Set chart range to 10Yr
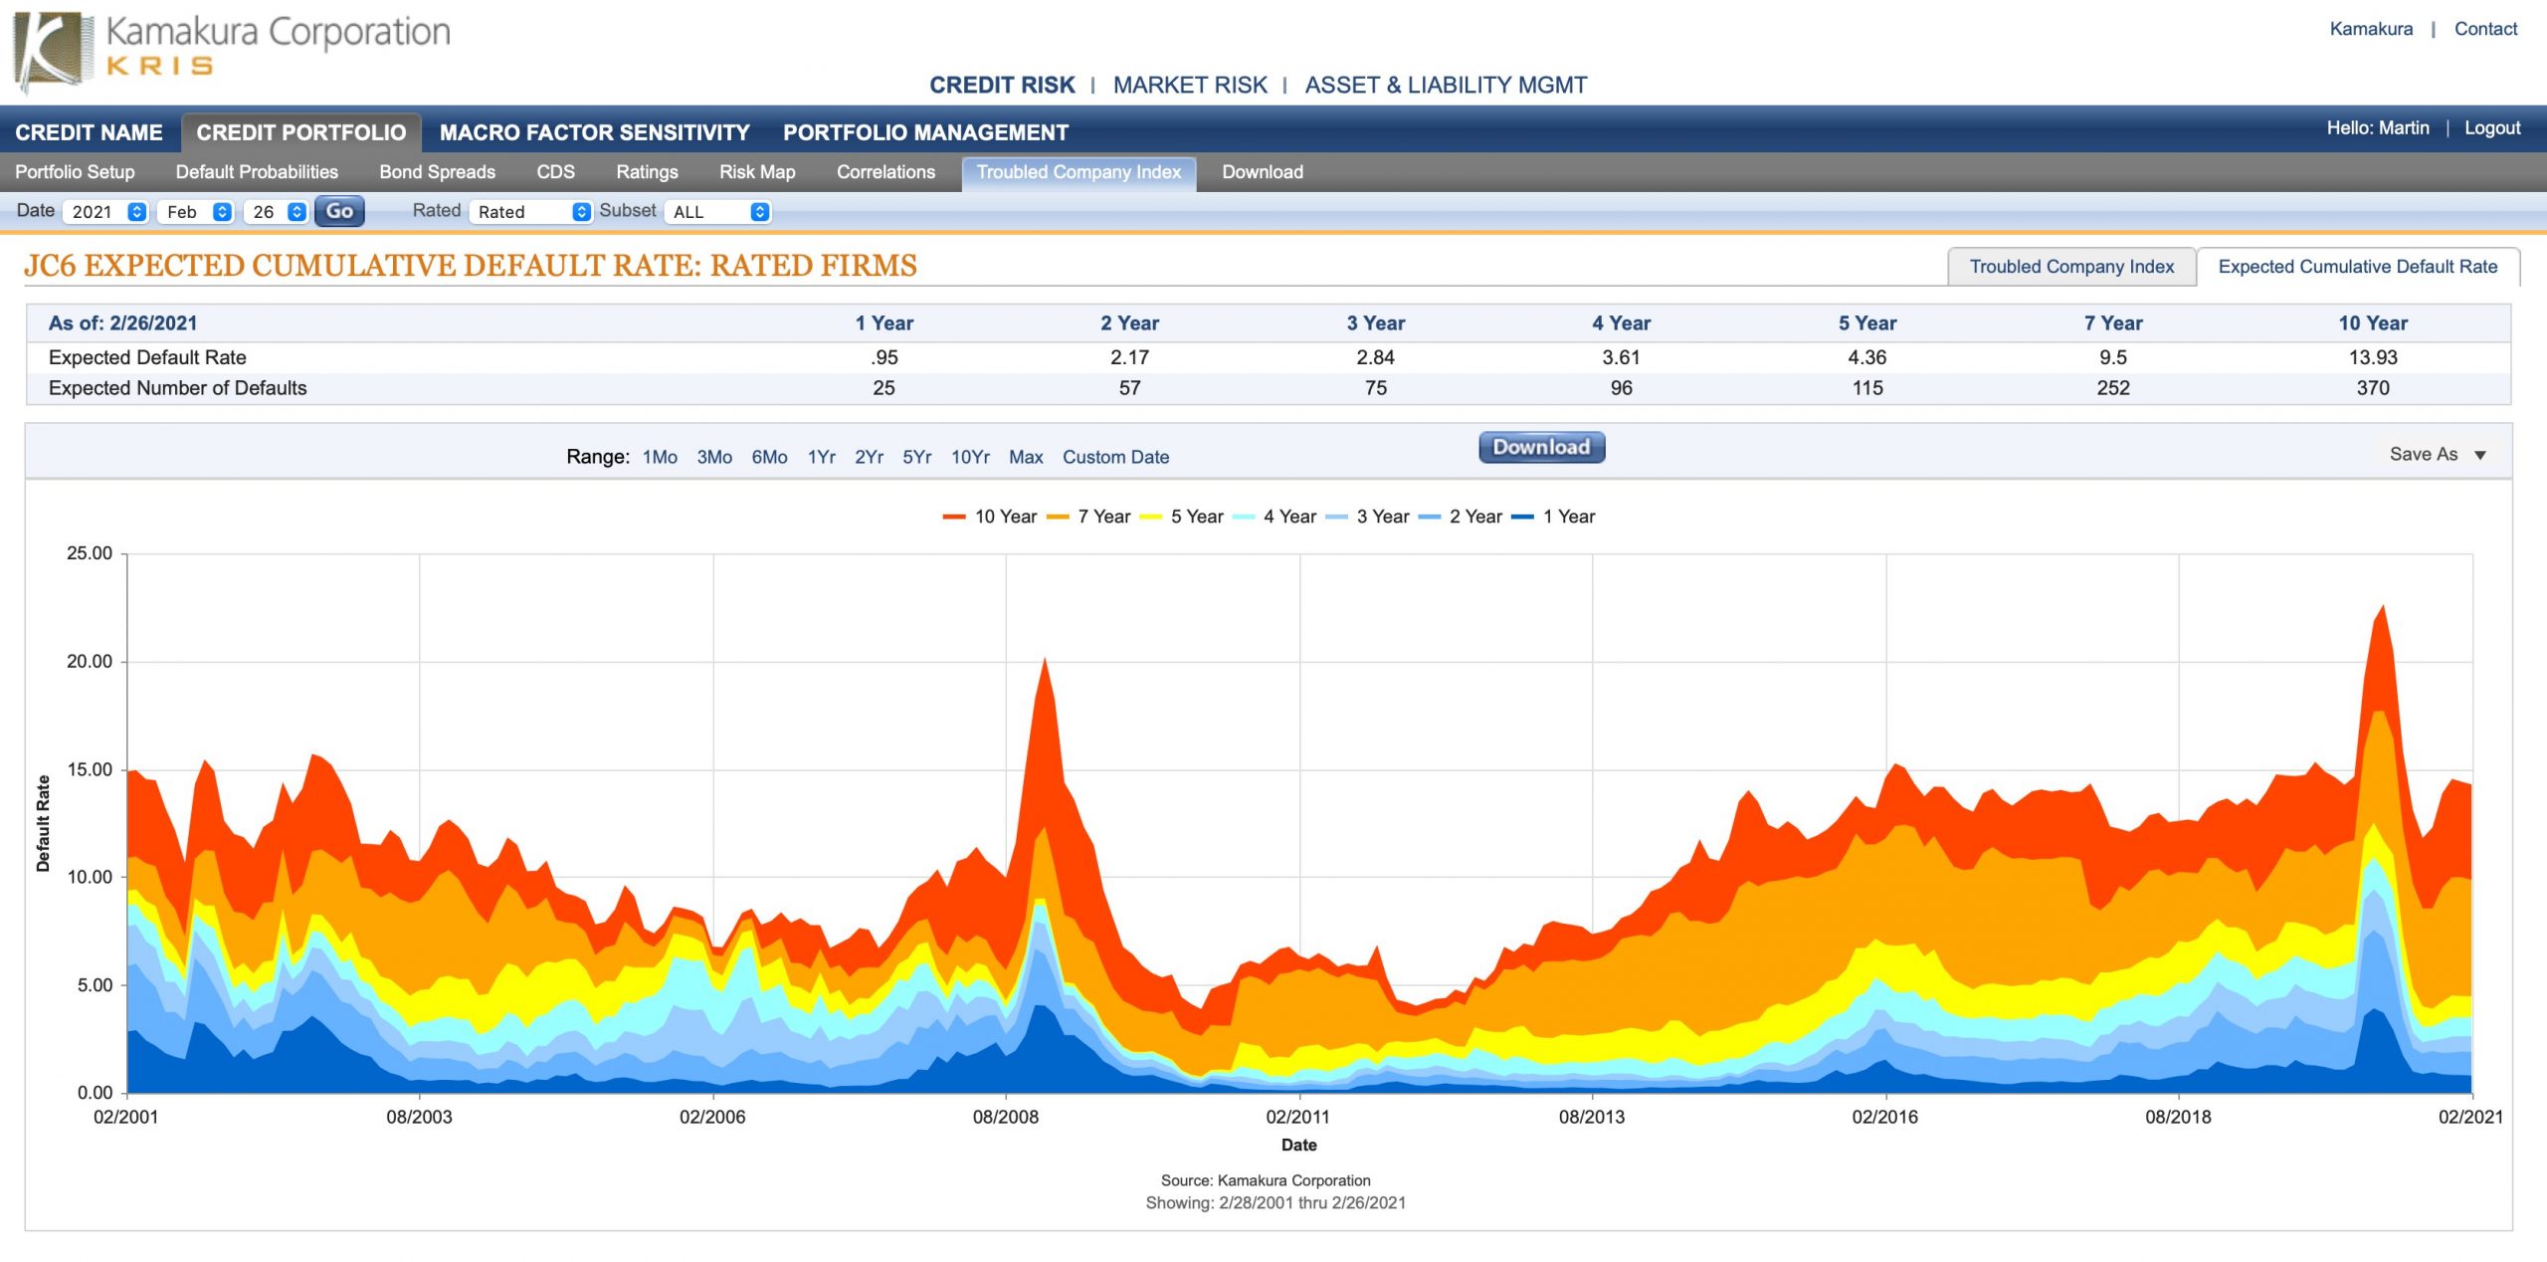Viewport: 2547px width, 1262px height. (970, 457)
